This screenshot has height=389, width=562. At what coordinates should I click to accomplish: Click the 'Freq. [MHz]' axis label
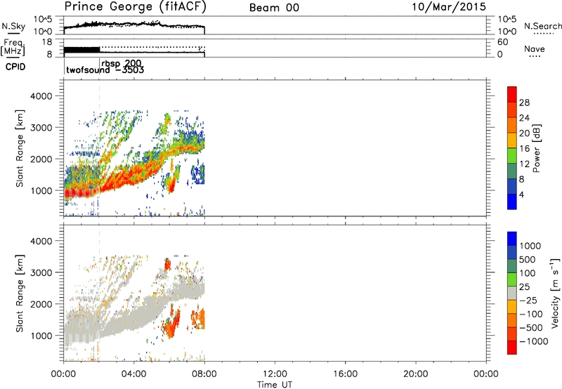click(x=13, y=47)
